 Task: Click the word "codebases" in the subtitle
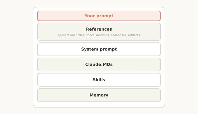(x=119, y=35)
